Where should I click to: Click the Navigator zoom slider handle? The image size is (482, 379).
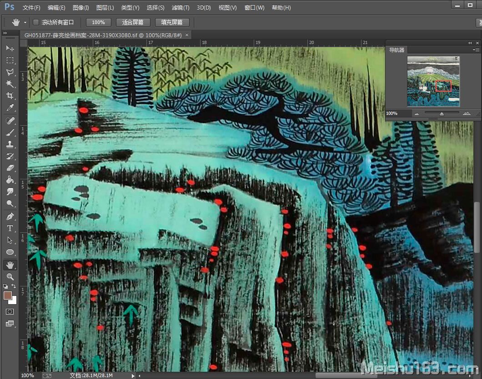(442, 113)
